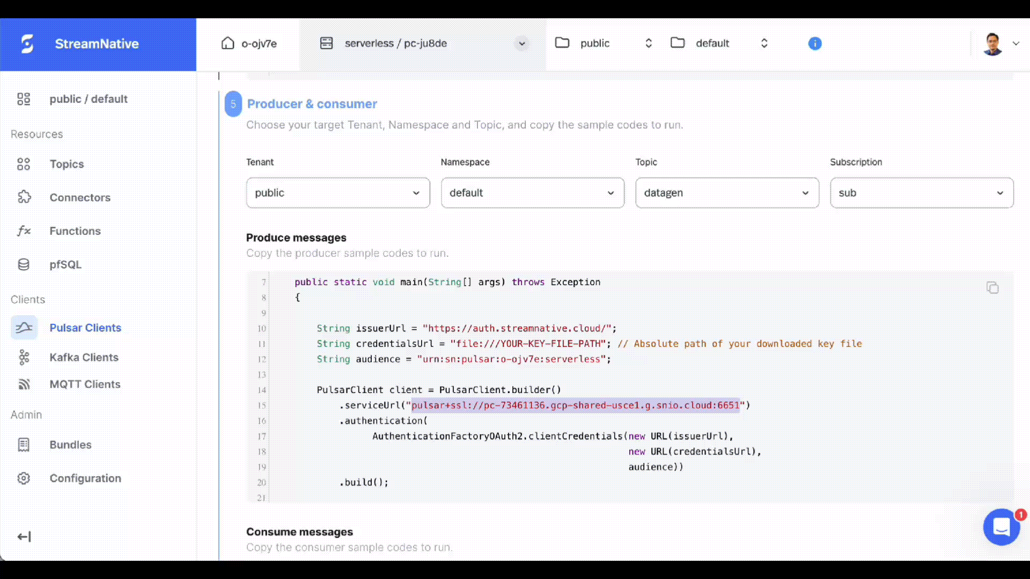This screenshot has width=1030, height=579.
Task: Click the MQTT Clients signal icon
Action: (24, 384)
